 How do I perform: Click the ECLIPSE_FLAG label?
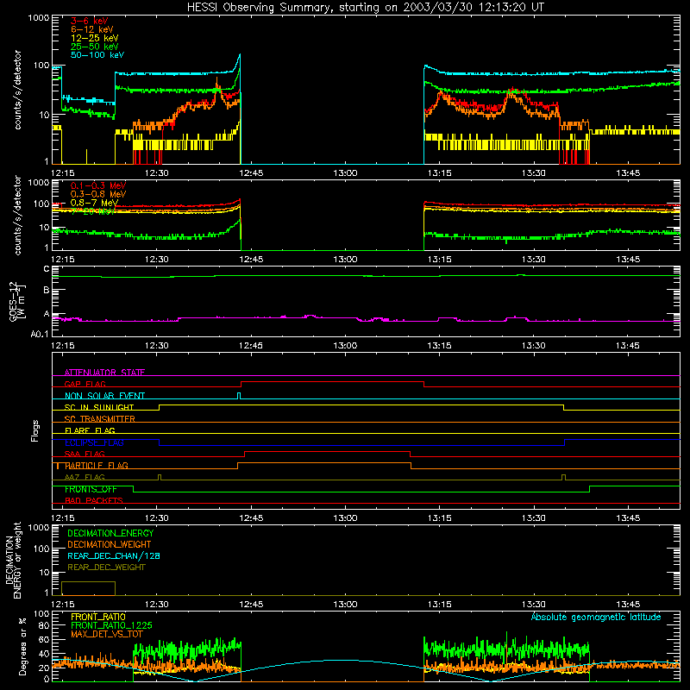point(94,442)
